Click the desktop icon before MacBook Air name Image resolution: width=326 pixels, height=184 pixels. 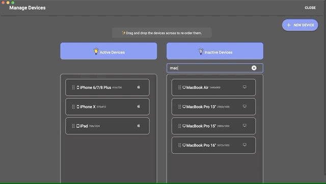coord(184,88)
